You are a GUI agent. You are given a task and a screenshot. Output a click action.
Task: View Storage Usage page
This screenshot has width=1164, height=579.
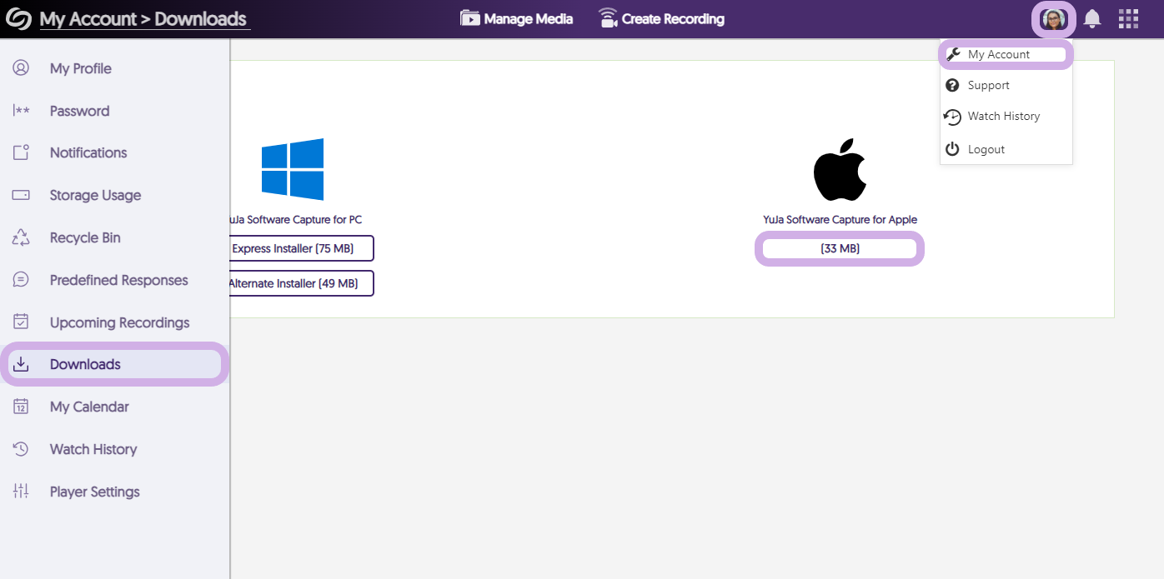pos(114,195)
